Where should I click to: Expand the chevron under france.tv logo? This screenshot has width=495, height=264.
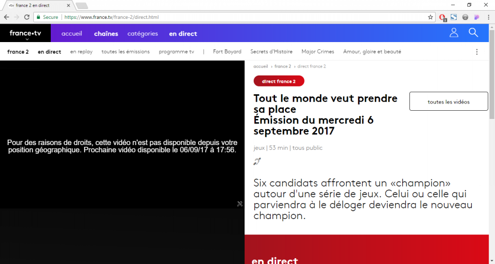click(27, 40)
